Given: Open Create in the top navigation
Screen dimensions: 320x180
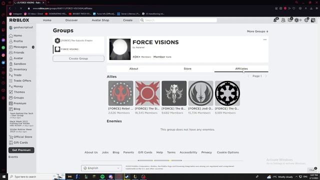Looking at the screenshot, I should 128,20.
